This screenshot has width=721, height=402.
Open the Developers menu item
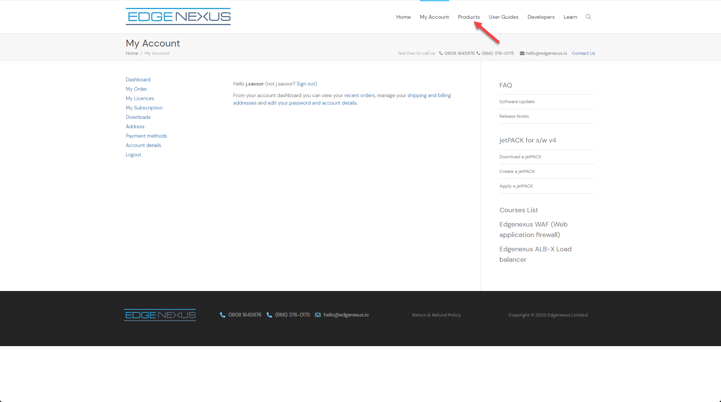[x=541, y=17]
